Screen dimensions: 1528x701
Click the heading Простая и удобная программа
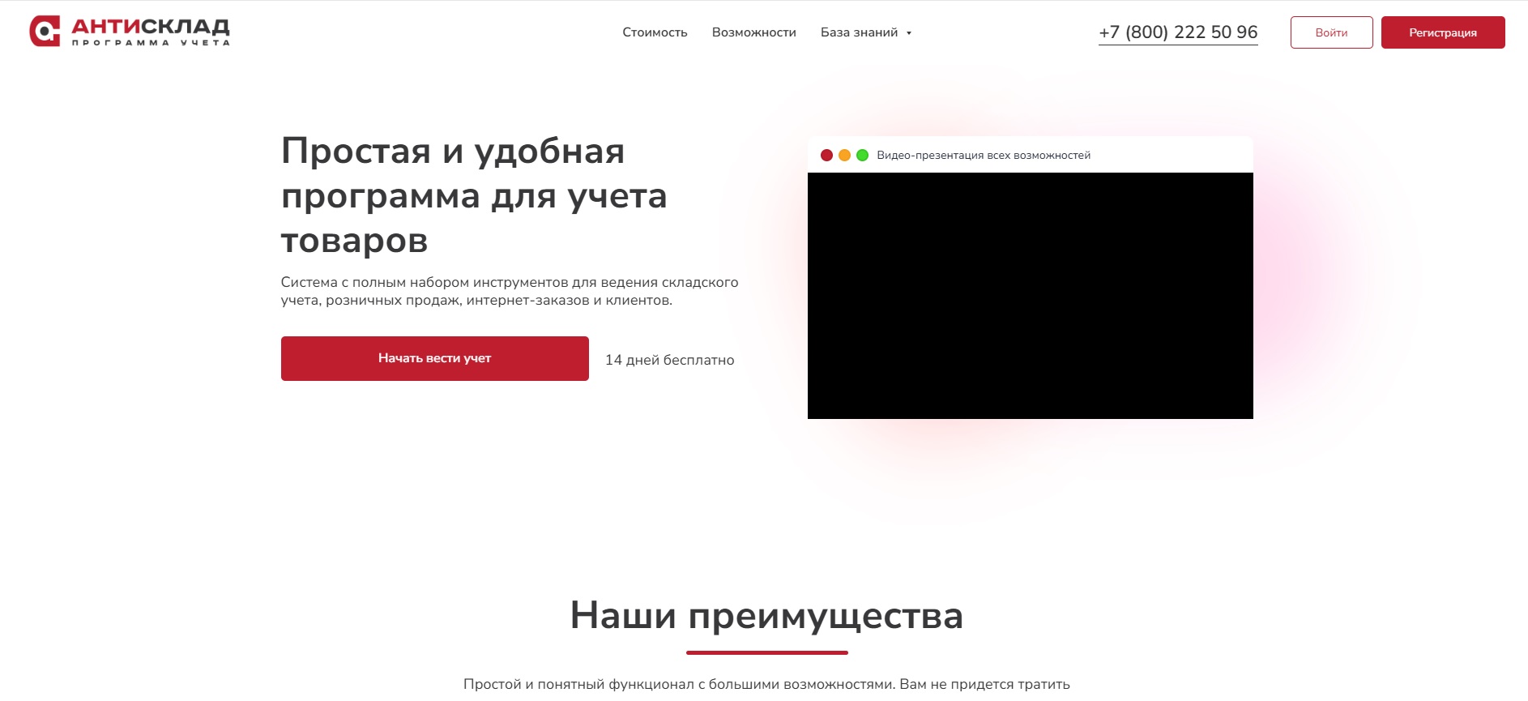pos(474,195)
